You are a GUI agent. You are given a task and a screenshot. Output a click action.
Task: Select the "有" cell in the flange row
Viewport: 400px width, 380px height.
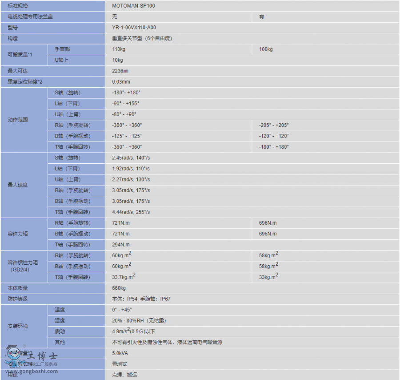pyautogui.click(x=261, y=16)
